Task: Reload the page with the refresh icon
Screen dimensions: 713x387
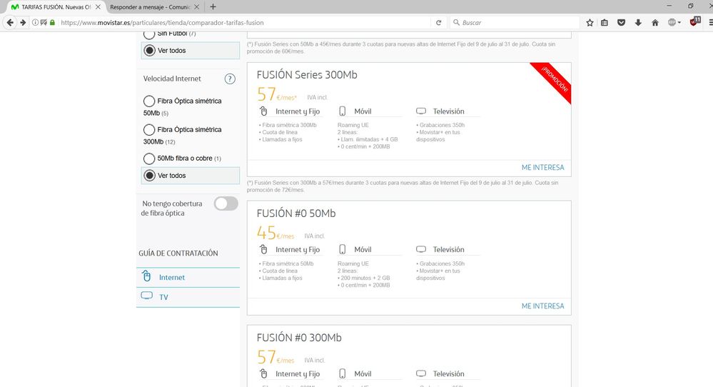Action: pyautogui.click(x=438, y=23)
